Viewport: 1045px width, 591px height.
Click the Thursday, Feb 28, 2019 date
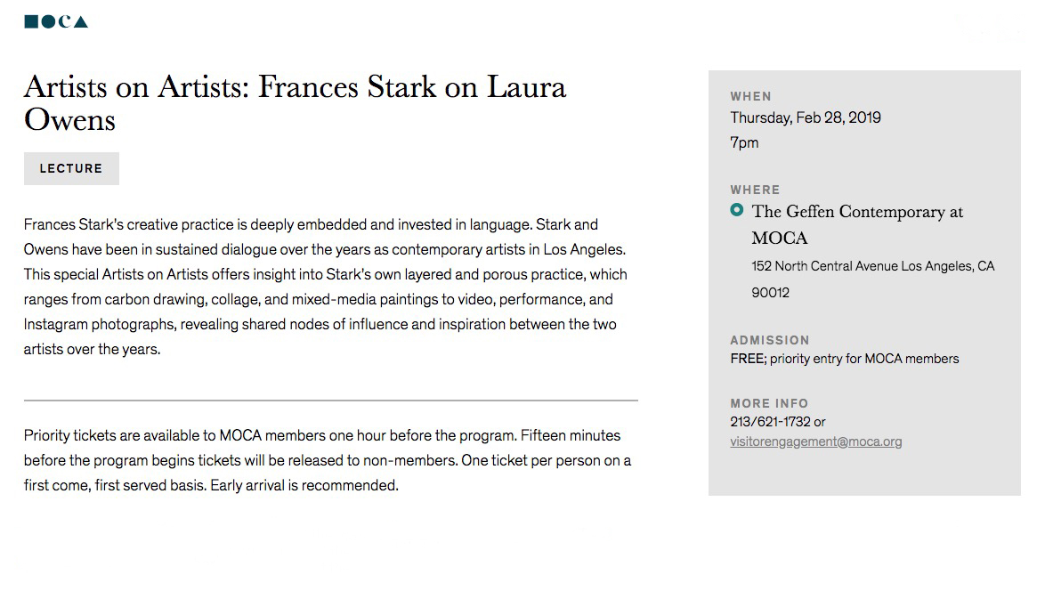point(805,118)
